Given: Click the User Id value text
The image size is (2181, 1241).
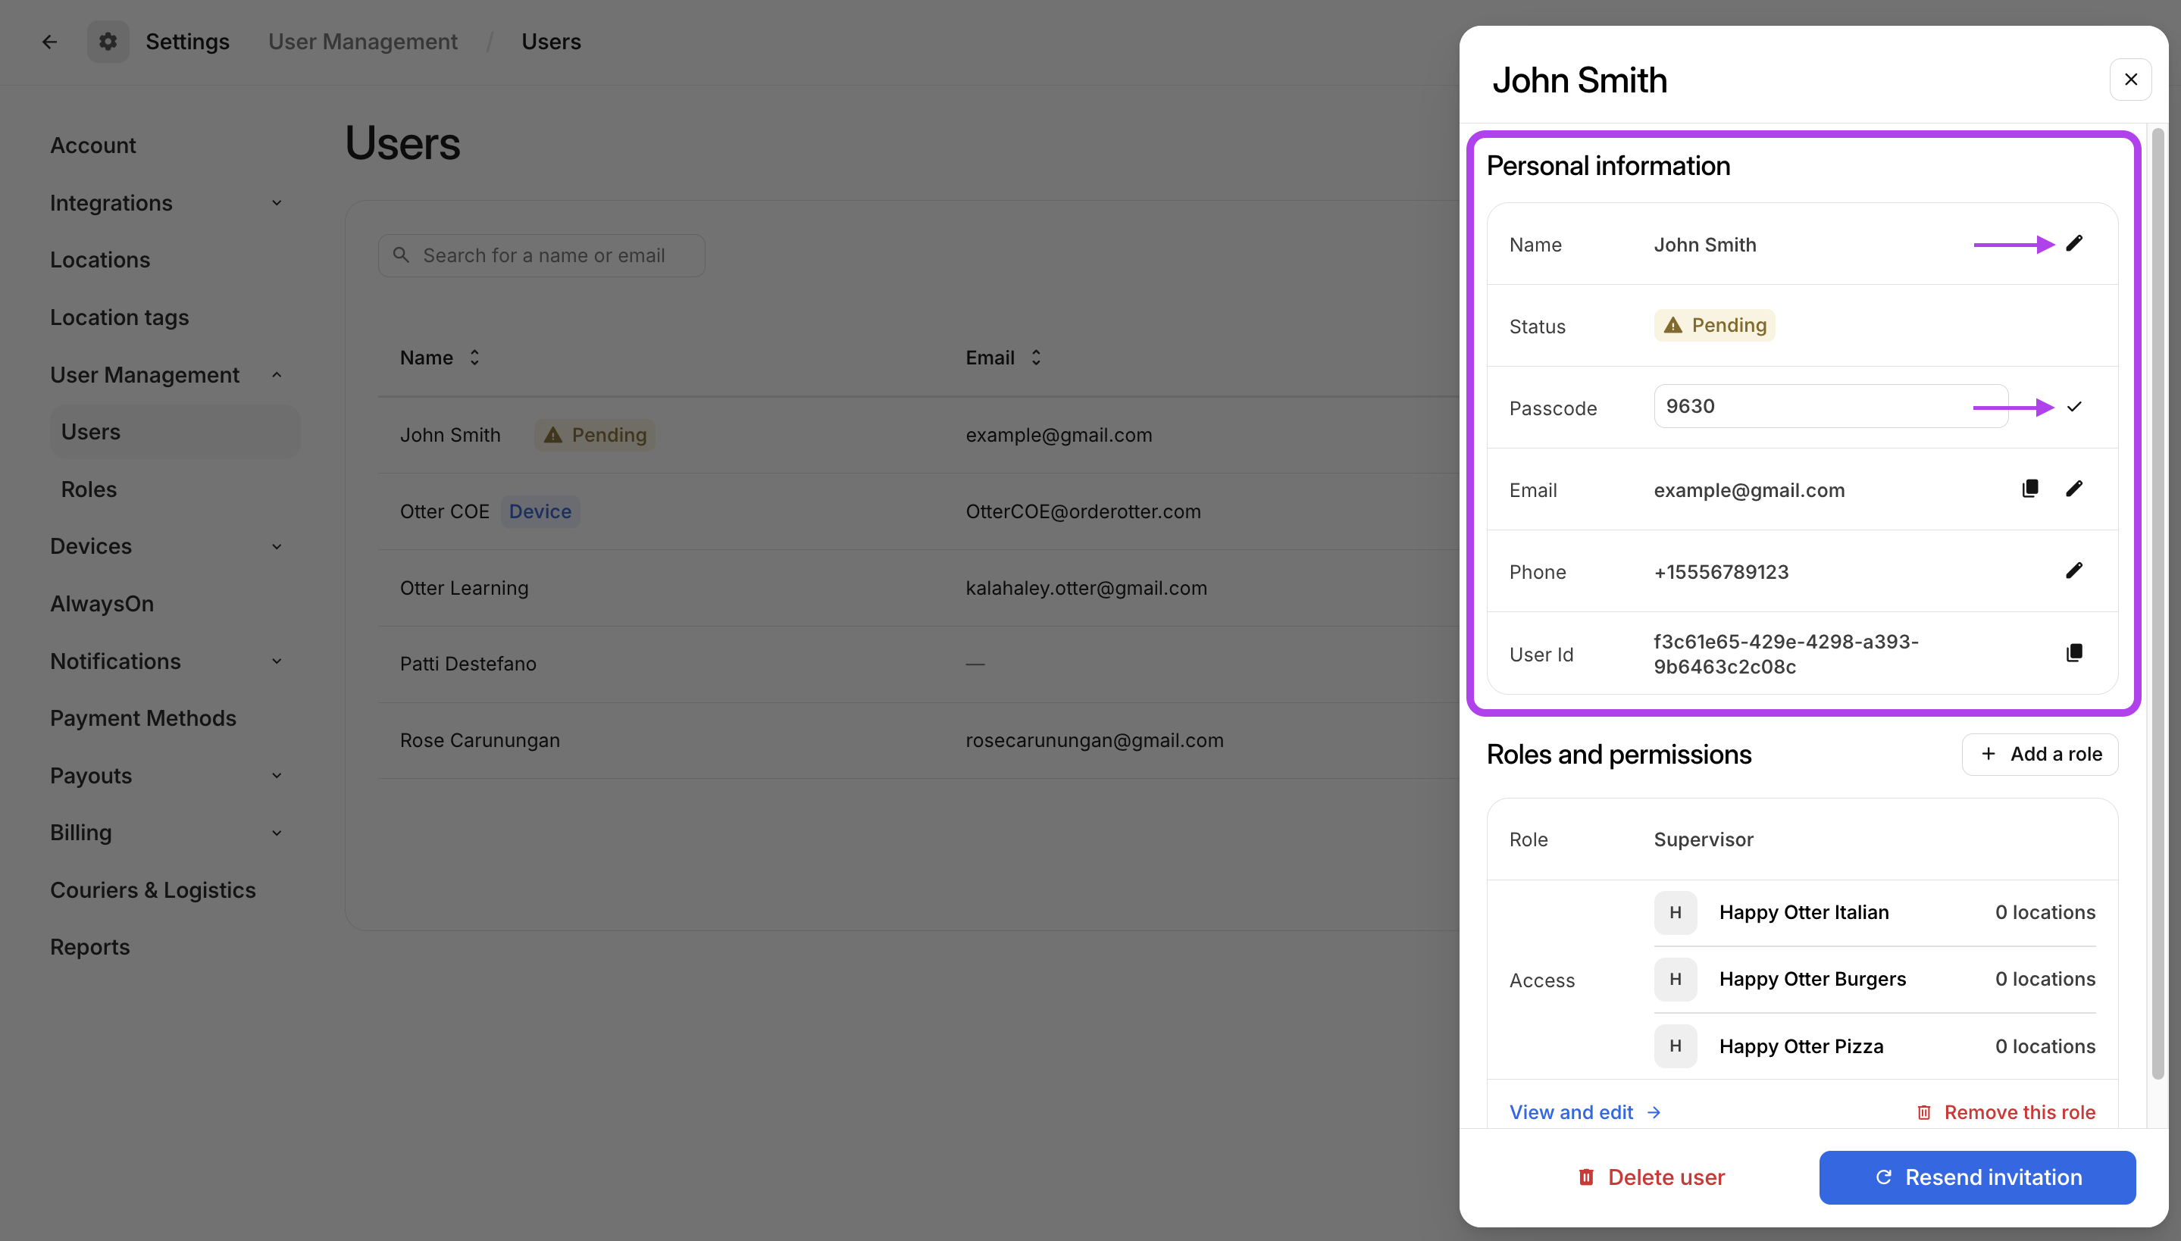Looking at the screenshot, I should 1785,654.
